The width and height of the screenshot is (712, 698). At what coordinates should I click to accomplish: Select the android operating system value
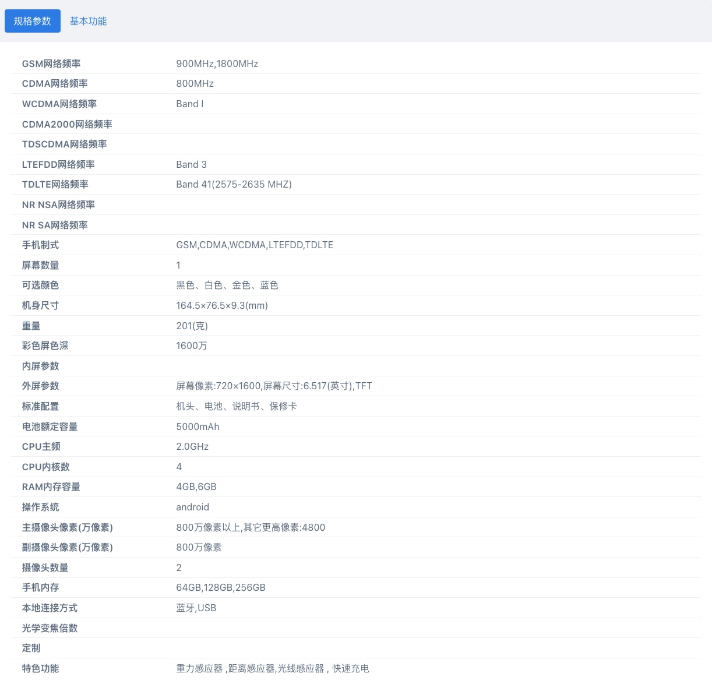[192, 507]
